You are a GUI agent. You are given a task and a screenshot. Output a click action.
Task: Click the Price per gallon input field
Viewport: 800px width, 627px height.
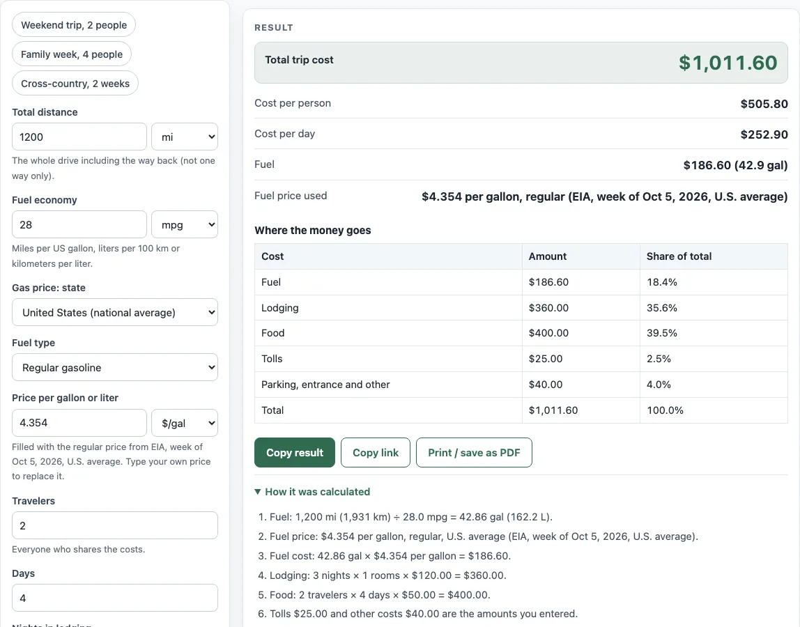coord(79,423)
